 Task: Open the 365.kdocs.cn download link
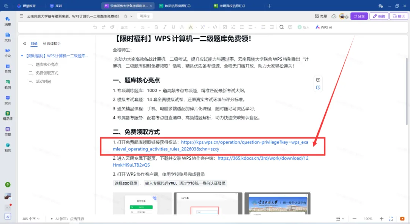click(210, 161)
